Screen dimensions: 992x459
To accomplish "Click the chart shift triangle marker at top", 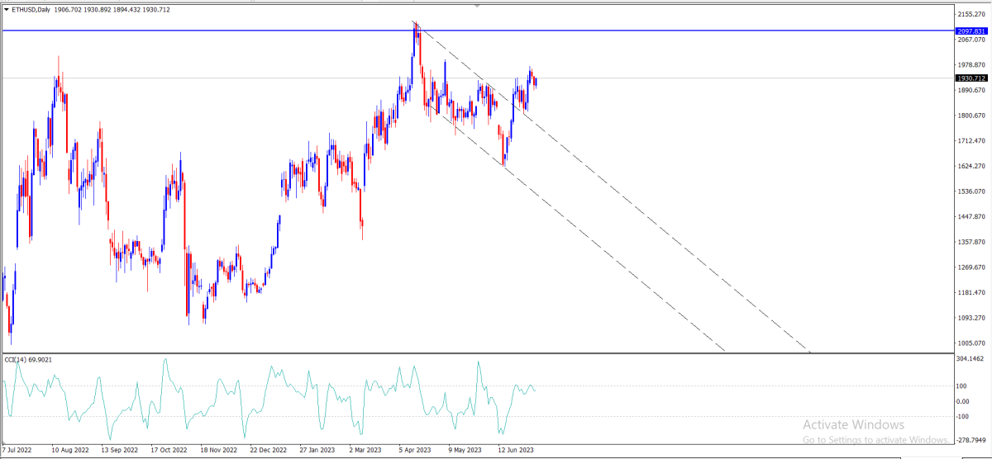I will pos(477,5).
